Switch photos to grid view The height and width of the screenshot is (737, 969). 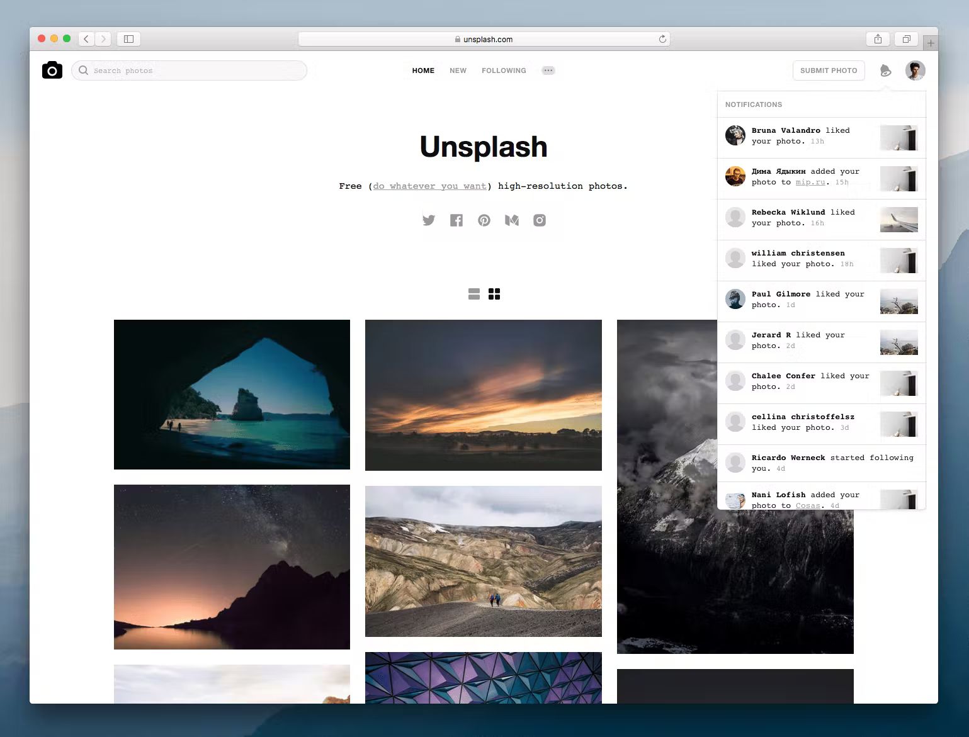[x=494, y=294]
